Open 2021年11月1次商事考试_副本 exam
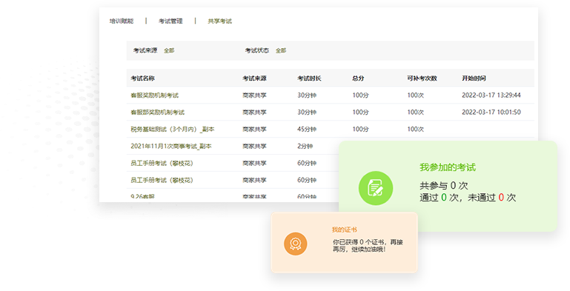The image size is (570, 291). (x=171, y=146)
